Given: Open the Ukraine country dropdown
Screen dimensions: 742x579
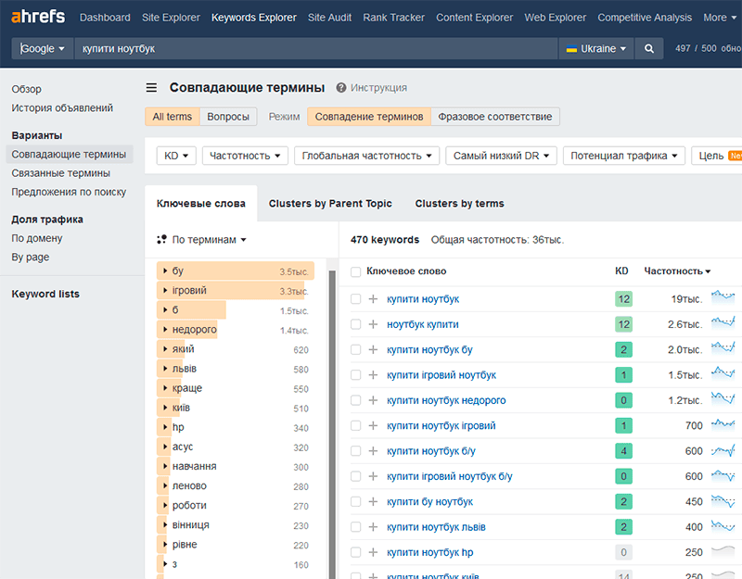Looking at the screenshot, I should coord(596,49).
